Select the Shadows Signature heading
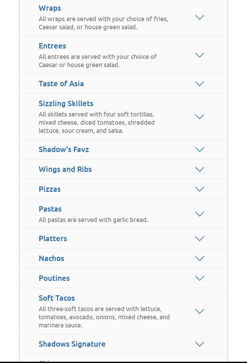Viewport: 247px width, 363px height. pos(72,344)
